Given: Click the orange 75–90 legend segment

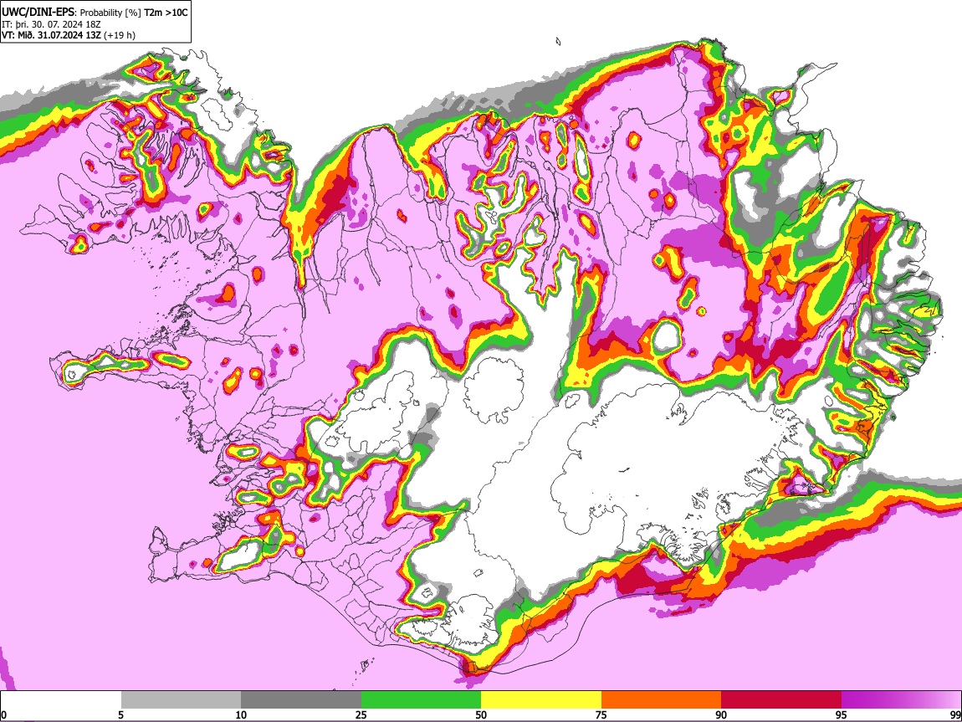Looking at the screenshot, I should pyautogui.click(x=662, y=700).
